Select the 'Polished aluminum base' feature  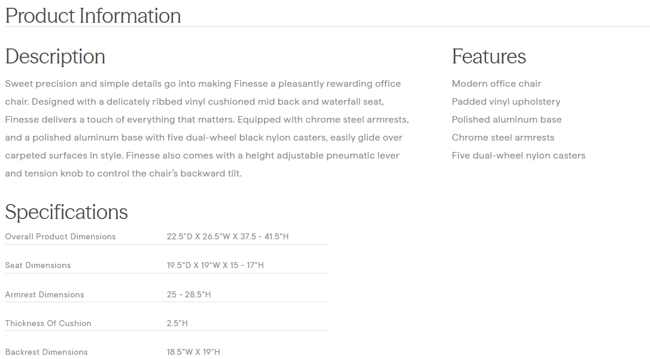506,120
